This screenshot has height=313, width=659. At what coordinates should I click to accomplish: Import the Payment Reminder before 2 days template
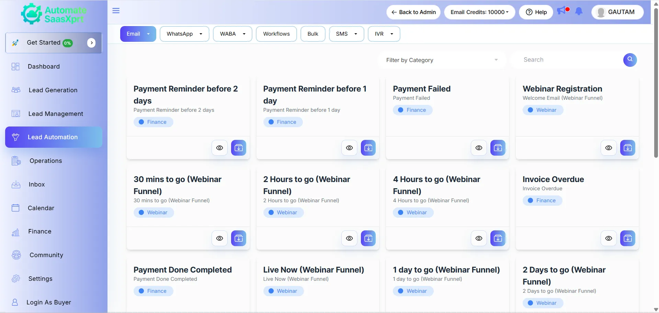(x=238, y=148)
